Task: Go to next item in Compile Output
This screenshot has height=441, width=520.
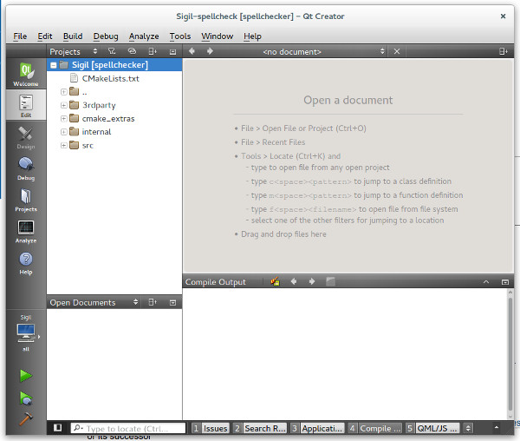Action: click(x=312, y=281)
